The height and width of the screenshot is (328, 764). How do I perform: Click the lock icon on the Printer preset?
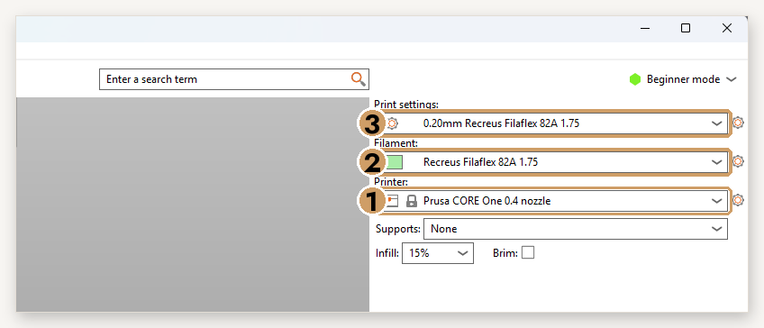click(412, 201)
